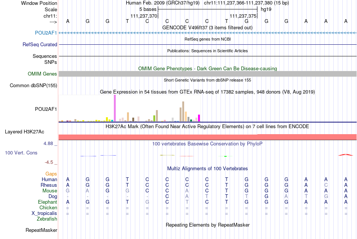Click 'Publications: Sequences in Scientific Articles' title
357x239 pixels.
click(207, 51)
